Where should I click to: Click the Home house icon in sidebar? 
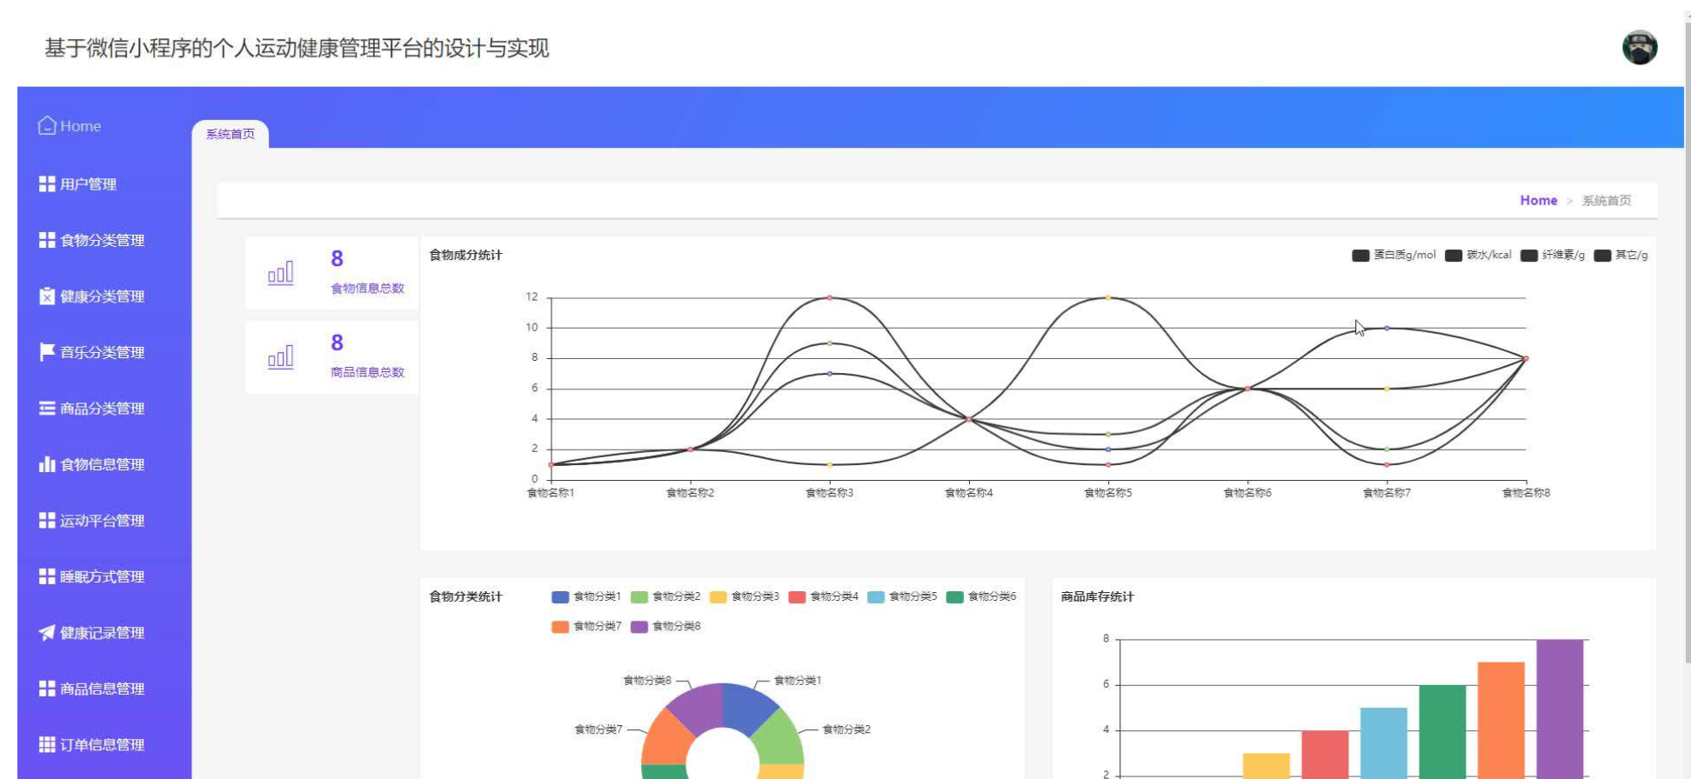click(47, 126)
